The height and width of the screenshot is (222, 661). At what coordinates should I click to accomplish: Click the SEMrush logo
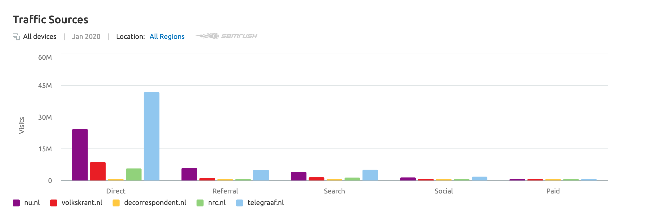coord(226,36)
